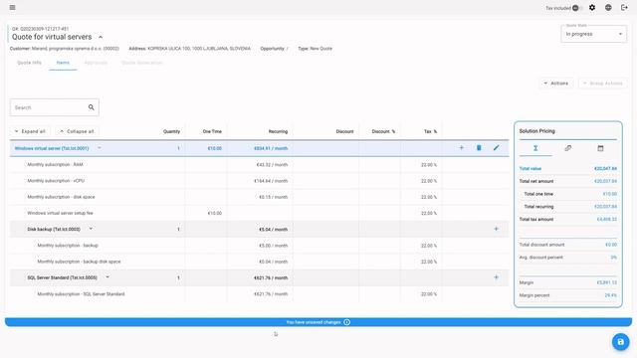Click the Expand all button
Viewport: 637px width, 358px height.
coord(30,131)
